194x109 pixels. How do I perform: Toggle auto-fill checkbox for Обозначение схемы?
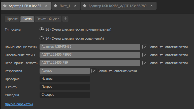click(x=145, y=55)
